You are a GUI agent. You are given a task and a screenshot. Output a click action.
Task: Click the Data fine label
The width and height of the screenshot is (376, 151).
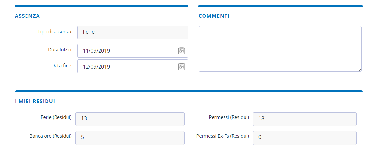click(61, 66)
